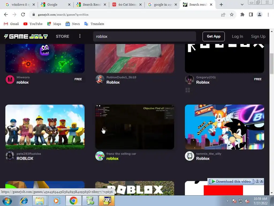
Task: Open help on Download this video bar
Action: [257, 181]
